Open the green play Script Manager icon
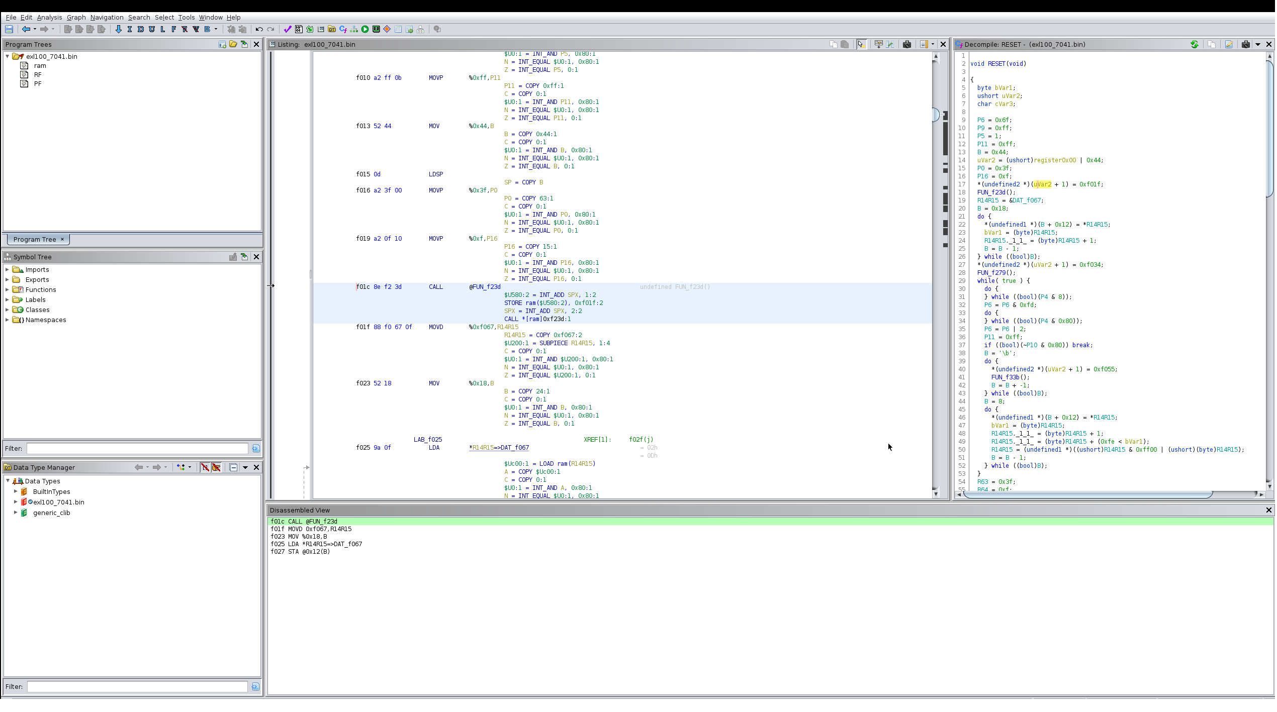1277x712 pixels. click(365, 29)
